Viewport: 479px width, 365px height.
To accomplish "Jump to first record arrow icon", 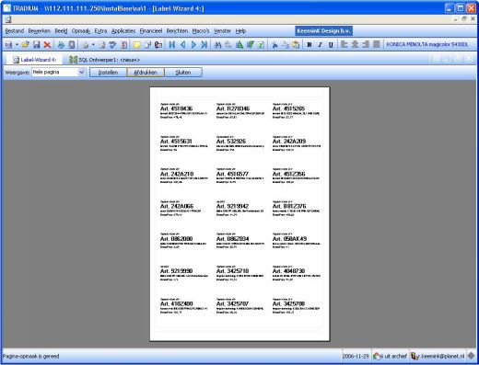I will 172,45.
